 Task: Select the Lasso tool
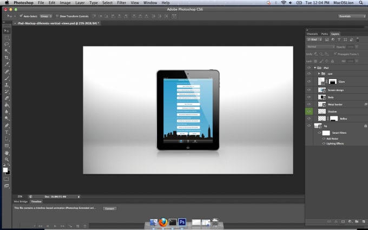[x=6, y=44]
